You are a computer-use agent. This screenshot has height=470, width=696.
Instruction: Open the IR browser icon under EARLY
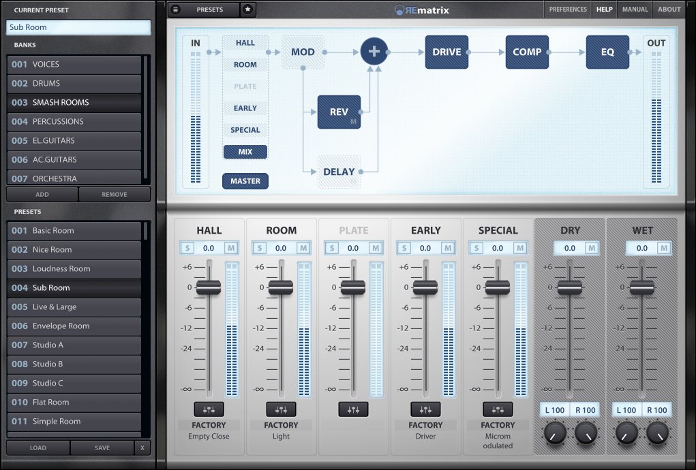(x=425, y=409)
